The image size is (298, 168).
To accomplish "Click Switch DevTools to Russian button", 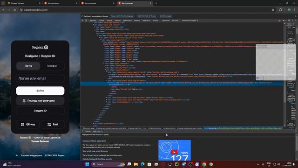I will coord(147,16).
